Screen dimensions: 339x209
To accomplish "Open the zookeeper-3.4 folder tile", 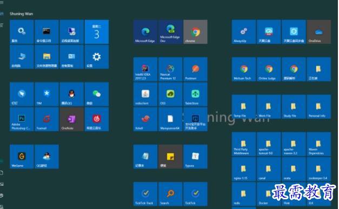I will (x=318, y=169).
